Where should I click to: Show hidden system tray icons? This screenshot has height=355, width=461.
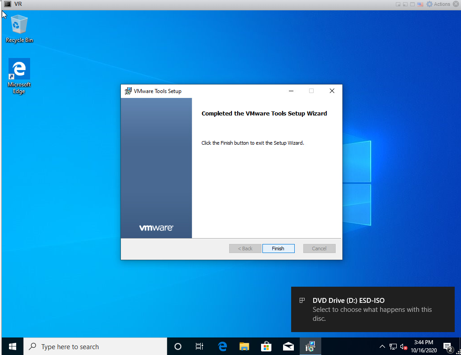382,346
